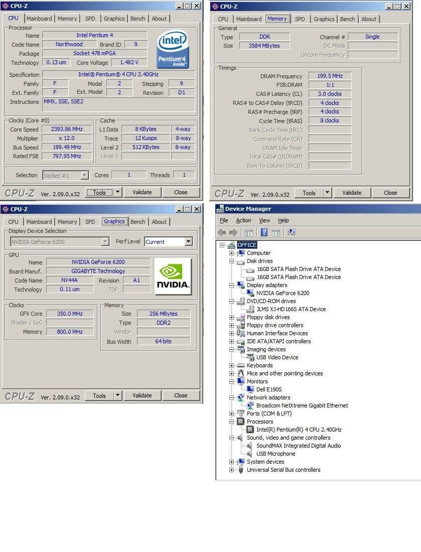Open the Action menu in Device Manager
421x552 pixels.
tap(243, 220)
